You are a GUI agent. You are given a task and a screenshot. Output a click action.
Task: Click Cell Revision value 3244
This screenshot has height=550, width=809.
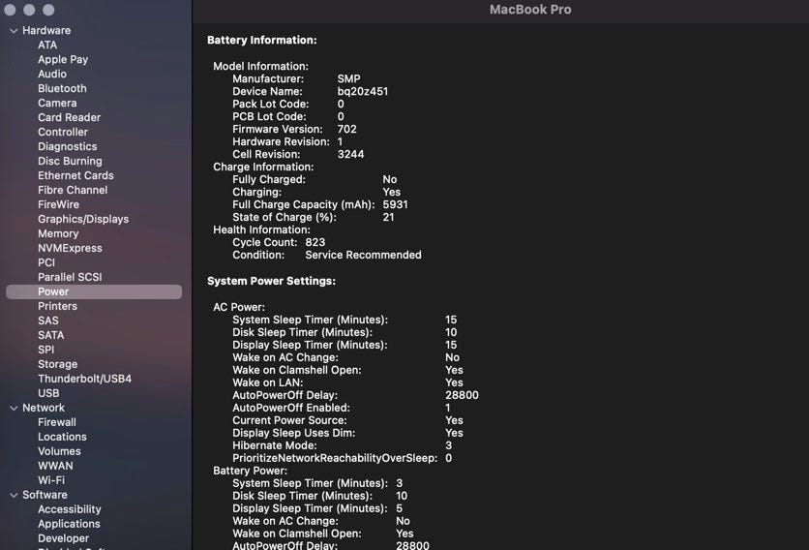point(351,154)
